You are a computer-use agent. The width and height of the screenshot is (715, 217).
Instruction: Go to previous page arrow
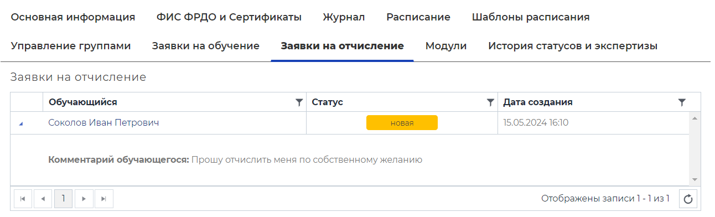[x=43, y=198]
